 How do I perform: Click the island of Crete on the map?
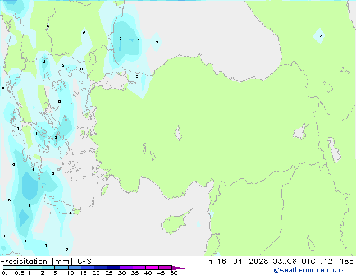point(62,205)
